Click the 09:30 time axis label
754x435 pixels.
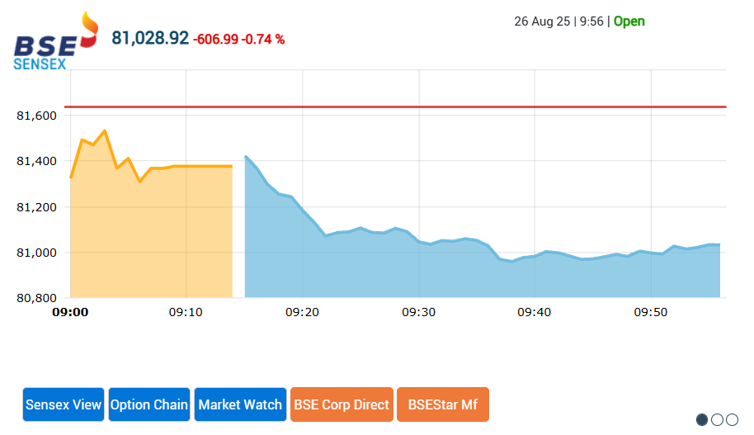[418, 312]
